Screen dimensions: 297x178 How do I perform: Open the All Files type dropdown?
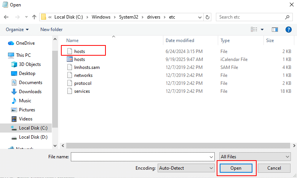tap(255, 156)
